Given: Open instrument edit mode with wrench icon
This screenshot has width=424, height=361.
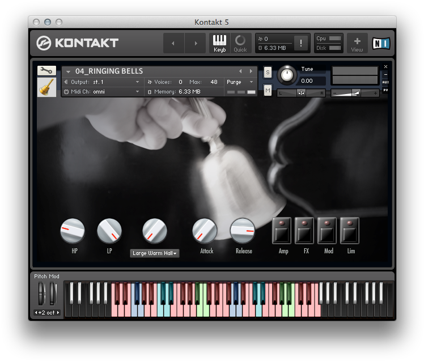Looking at the screenshot, I should (x=47, y=71).
